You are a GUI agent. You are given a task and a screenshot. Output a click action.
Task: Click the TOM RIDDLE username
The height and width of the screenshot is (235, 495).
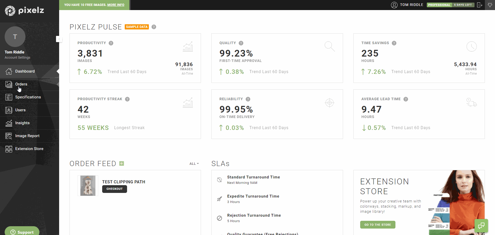click(x=412, y=5)
